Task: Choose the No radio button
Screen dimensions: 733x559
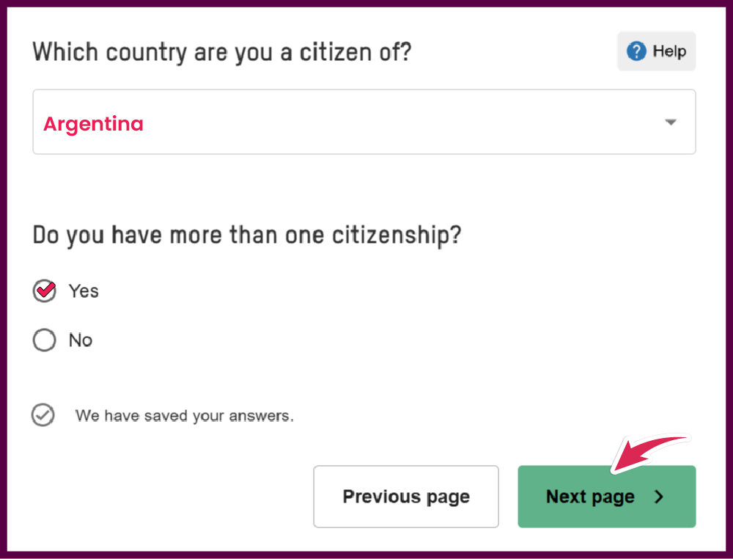Action: 45,340
